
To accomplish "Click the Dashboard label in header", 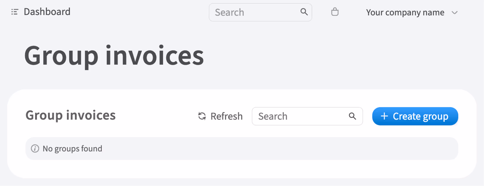I will [47, 12].
